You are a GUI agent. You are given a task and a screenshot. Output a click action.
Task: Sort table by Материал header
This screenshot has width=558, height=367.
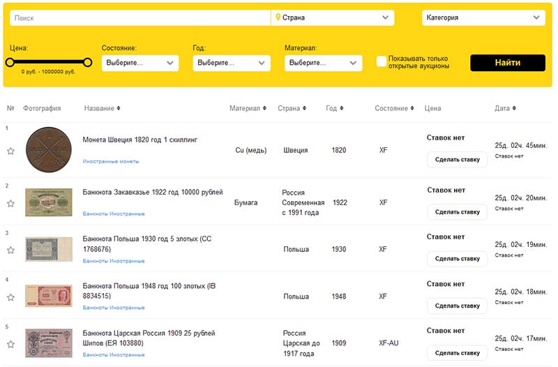pos(264,108)
